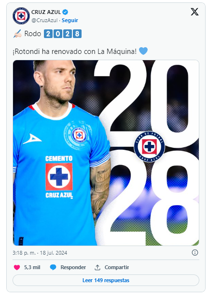This screenshot has width=222, height=299.
Task: Click the Cruz Azul profile avatar
Action: (x=21, y=16)
